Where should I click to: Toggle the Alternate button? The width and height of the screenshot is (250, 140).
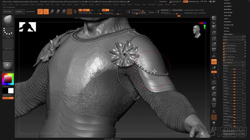coord(8,98)
